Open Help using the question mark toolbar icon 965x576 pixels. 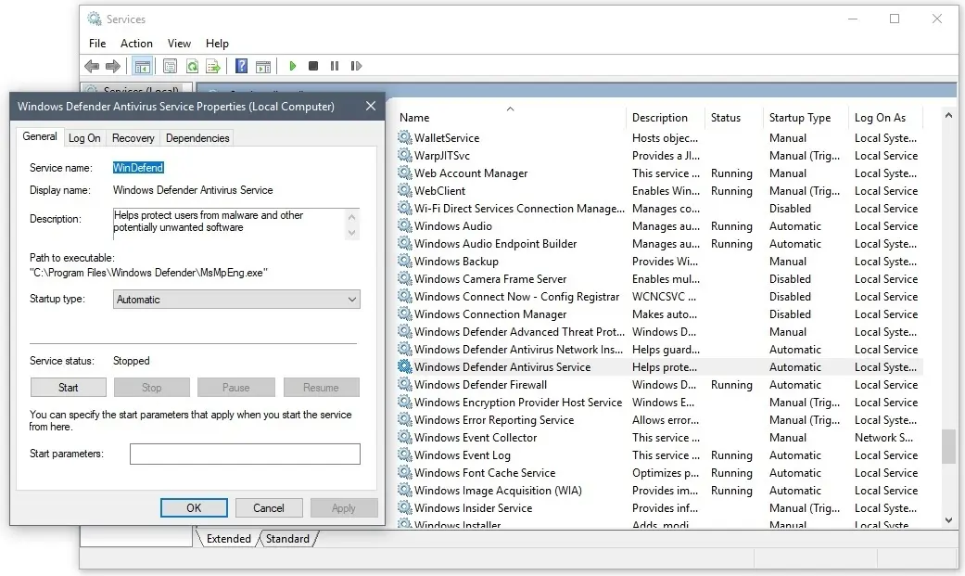242,66
